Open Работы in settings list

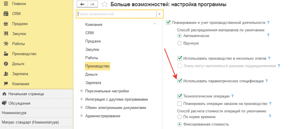(x=92, y=58)
